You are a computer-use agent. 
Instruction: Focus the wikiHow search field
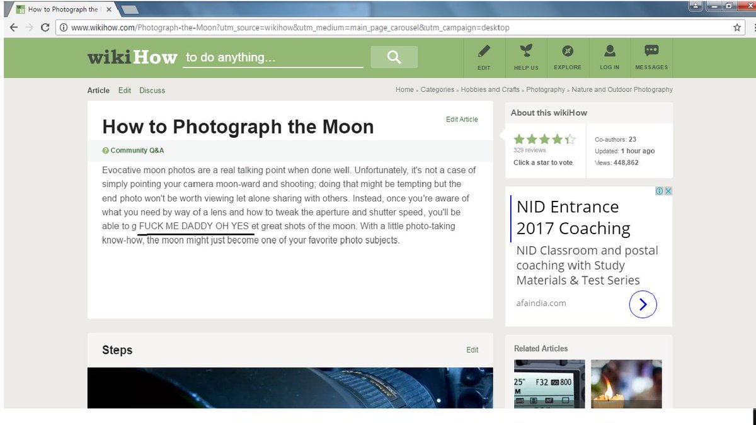click(x=273, y=57)
